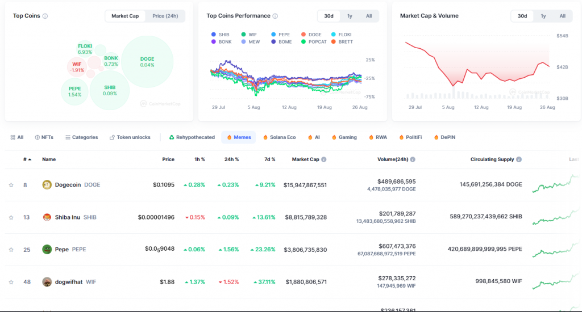Click the info icon next to Top Coins

click(x=45, y=16)
